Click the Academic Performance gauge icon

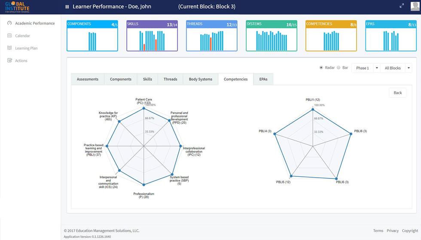point(9,23)
